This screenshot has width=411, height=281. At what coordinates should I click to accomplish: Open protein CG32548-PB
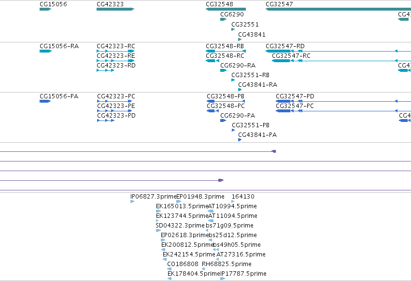pyautogui.click(x=226, y=96)
